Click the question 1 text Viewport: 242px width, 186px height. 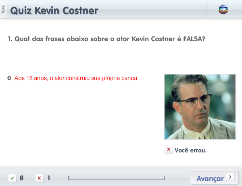(x=106, y=39)
